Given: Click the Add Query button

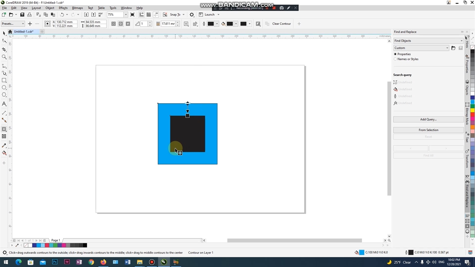Looking at the screenshot, I should [428, 119].
